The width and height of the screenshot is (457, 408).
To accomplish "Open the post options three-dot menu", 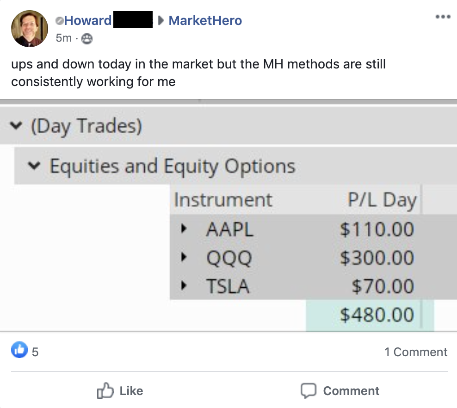I will [443, 17].
